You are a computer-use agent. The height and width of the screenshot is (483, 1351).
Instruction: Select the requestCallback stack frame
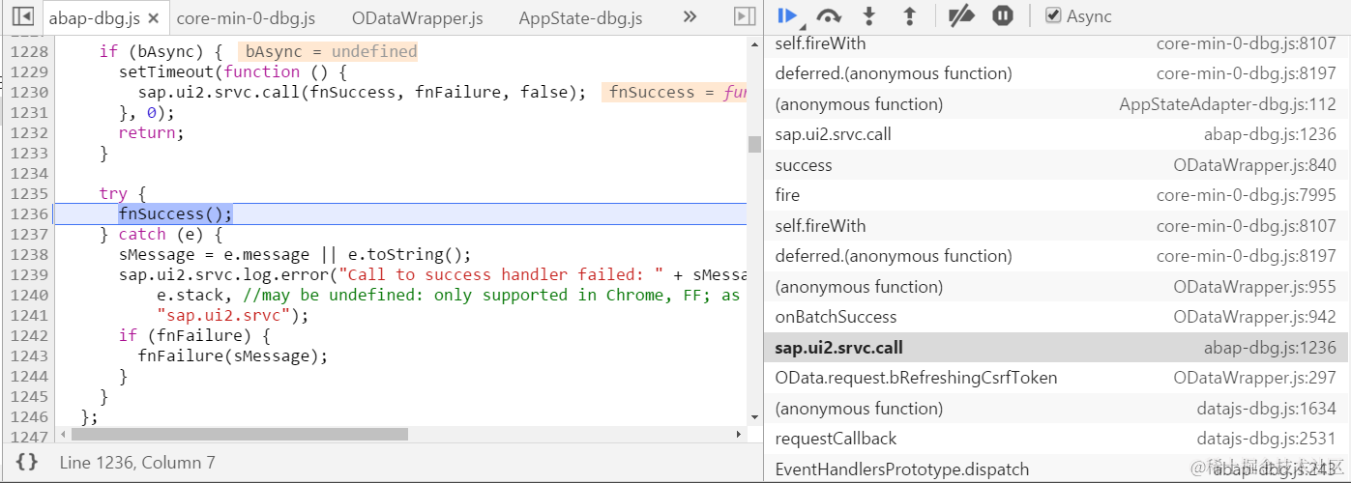click(x=1056, y=439)
